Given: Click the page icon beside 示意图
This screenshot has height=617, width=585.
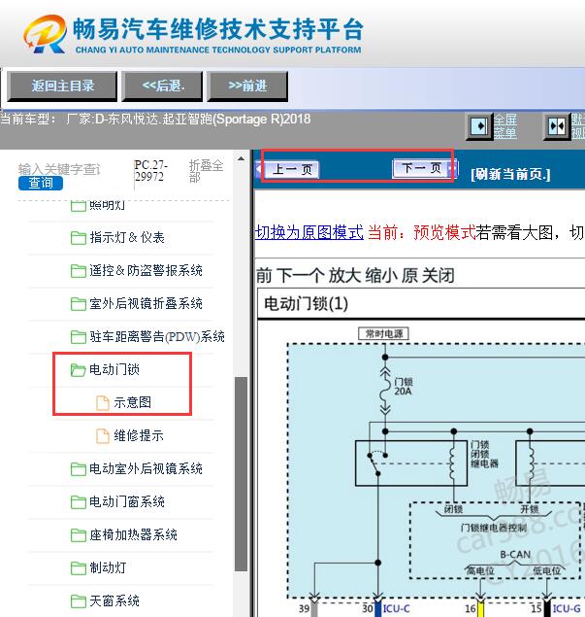Looking at the screenshot, I should point(103,403).
